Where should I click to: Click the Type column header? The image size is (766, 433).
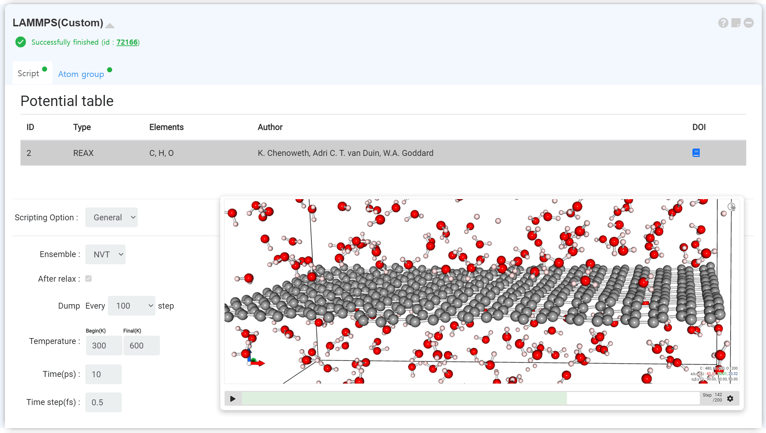tap(82, 127)
